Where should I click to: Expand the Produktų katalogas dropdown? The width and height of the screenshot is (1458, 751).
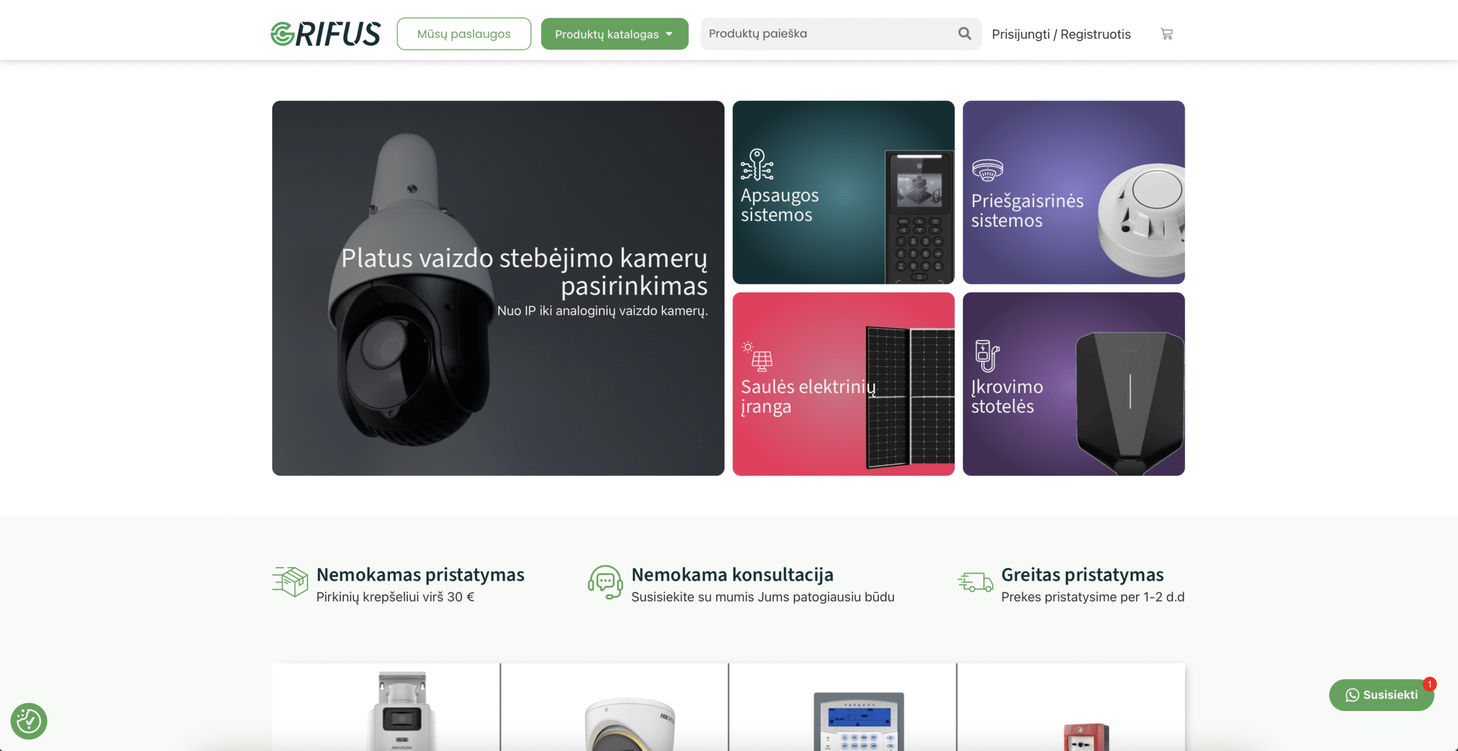614,34
